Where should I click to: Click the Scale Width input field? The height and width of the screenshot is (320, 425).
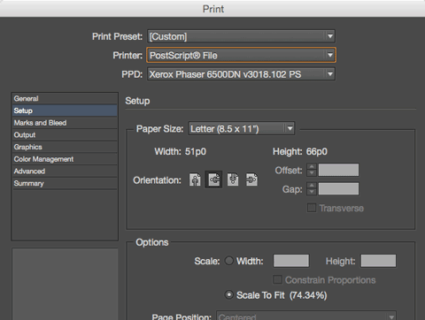point(291,261)
